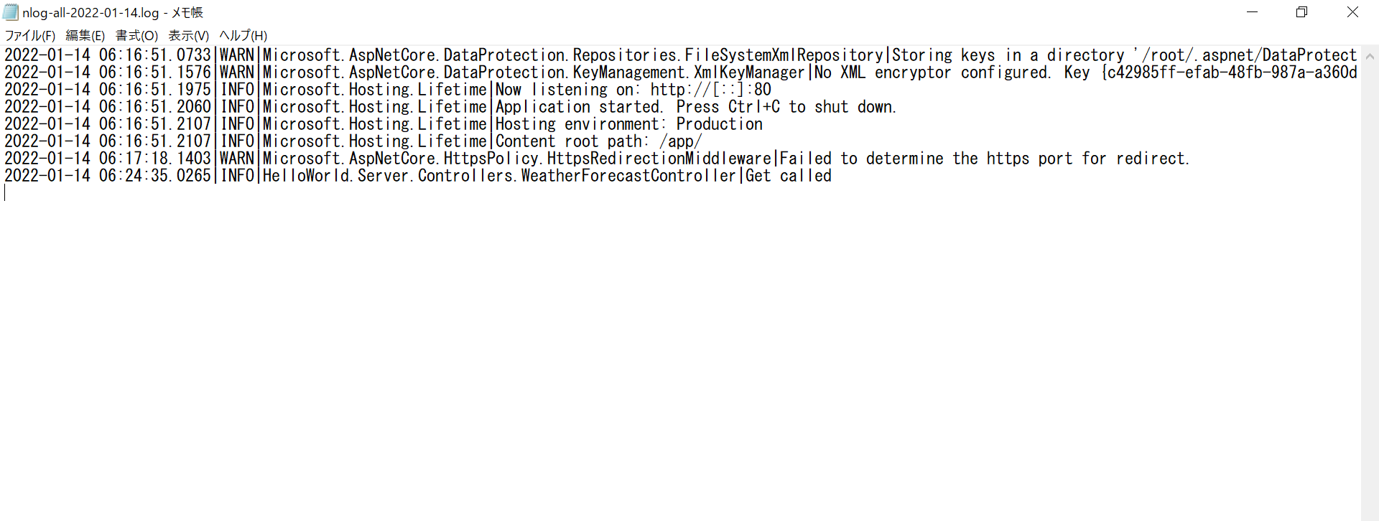Click the 'Storing keys in a directory' line
Viewport: 1379px width, 521px height.
(x=681, y=55)
